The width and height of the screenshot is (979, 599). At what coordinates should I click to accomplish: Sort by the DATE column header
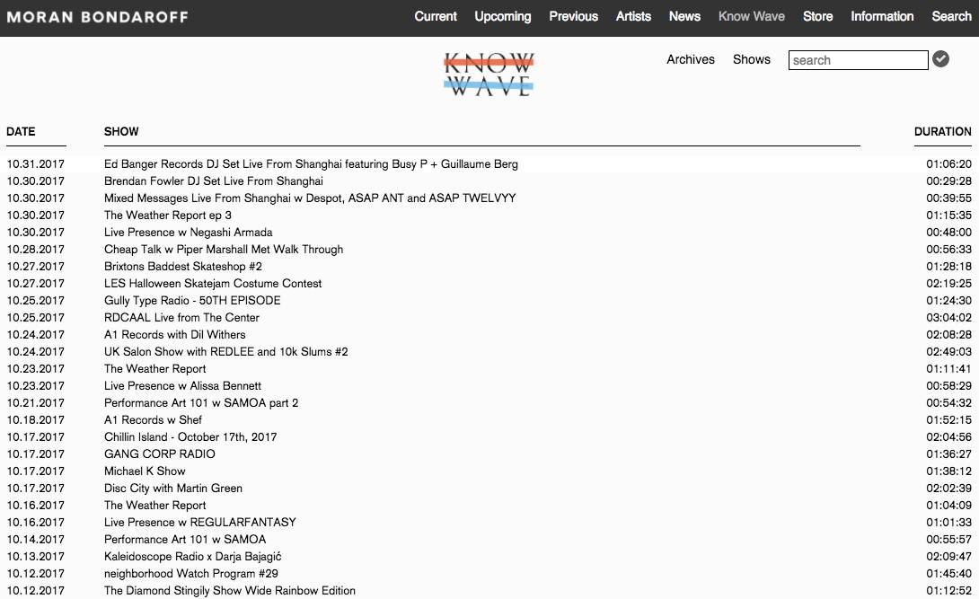21,132
